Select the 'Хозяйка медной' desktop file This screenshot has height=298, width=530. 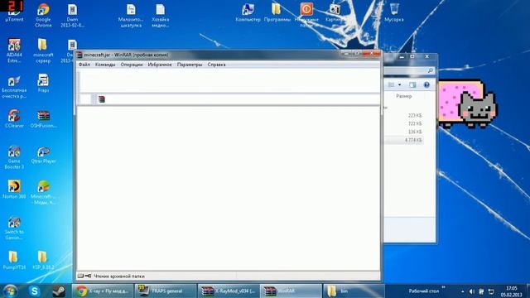(160, 16)
